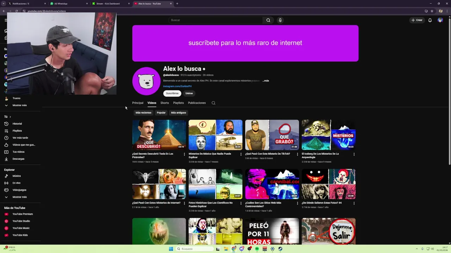Open options for Misterios De México video
451x253 pixels.
[241, 154]
